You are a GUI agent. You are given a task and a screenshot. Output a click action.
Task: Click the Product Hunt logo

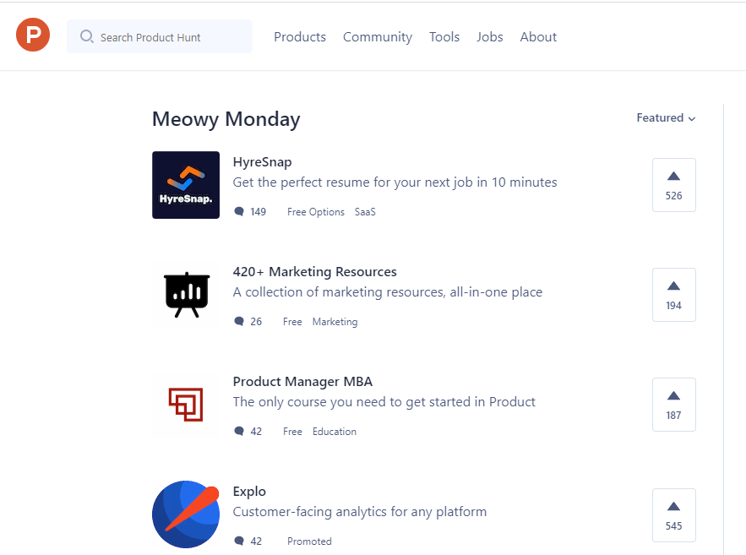32,35
